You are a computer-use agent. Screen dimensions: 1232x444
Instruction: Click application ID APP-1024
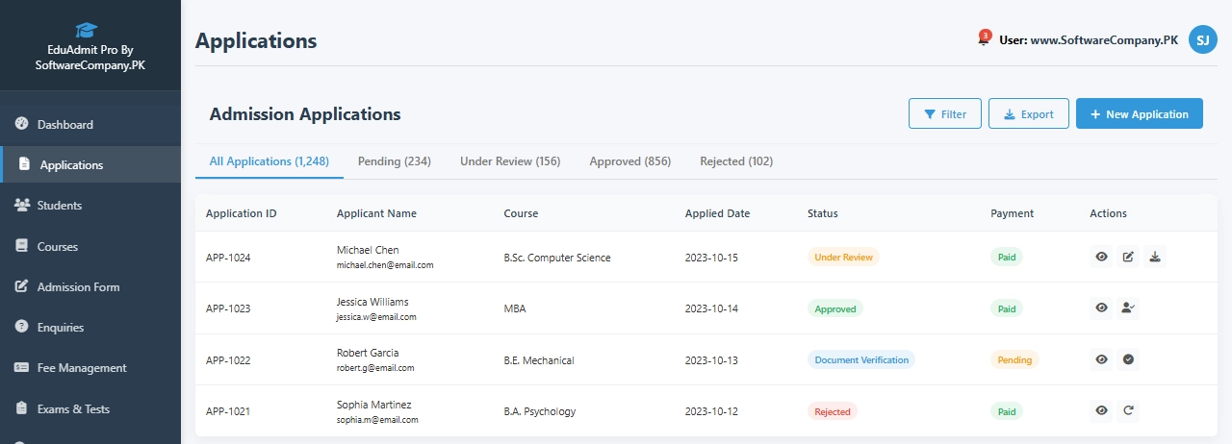click(x=228, y=258)
